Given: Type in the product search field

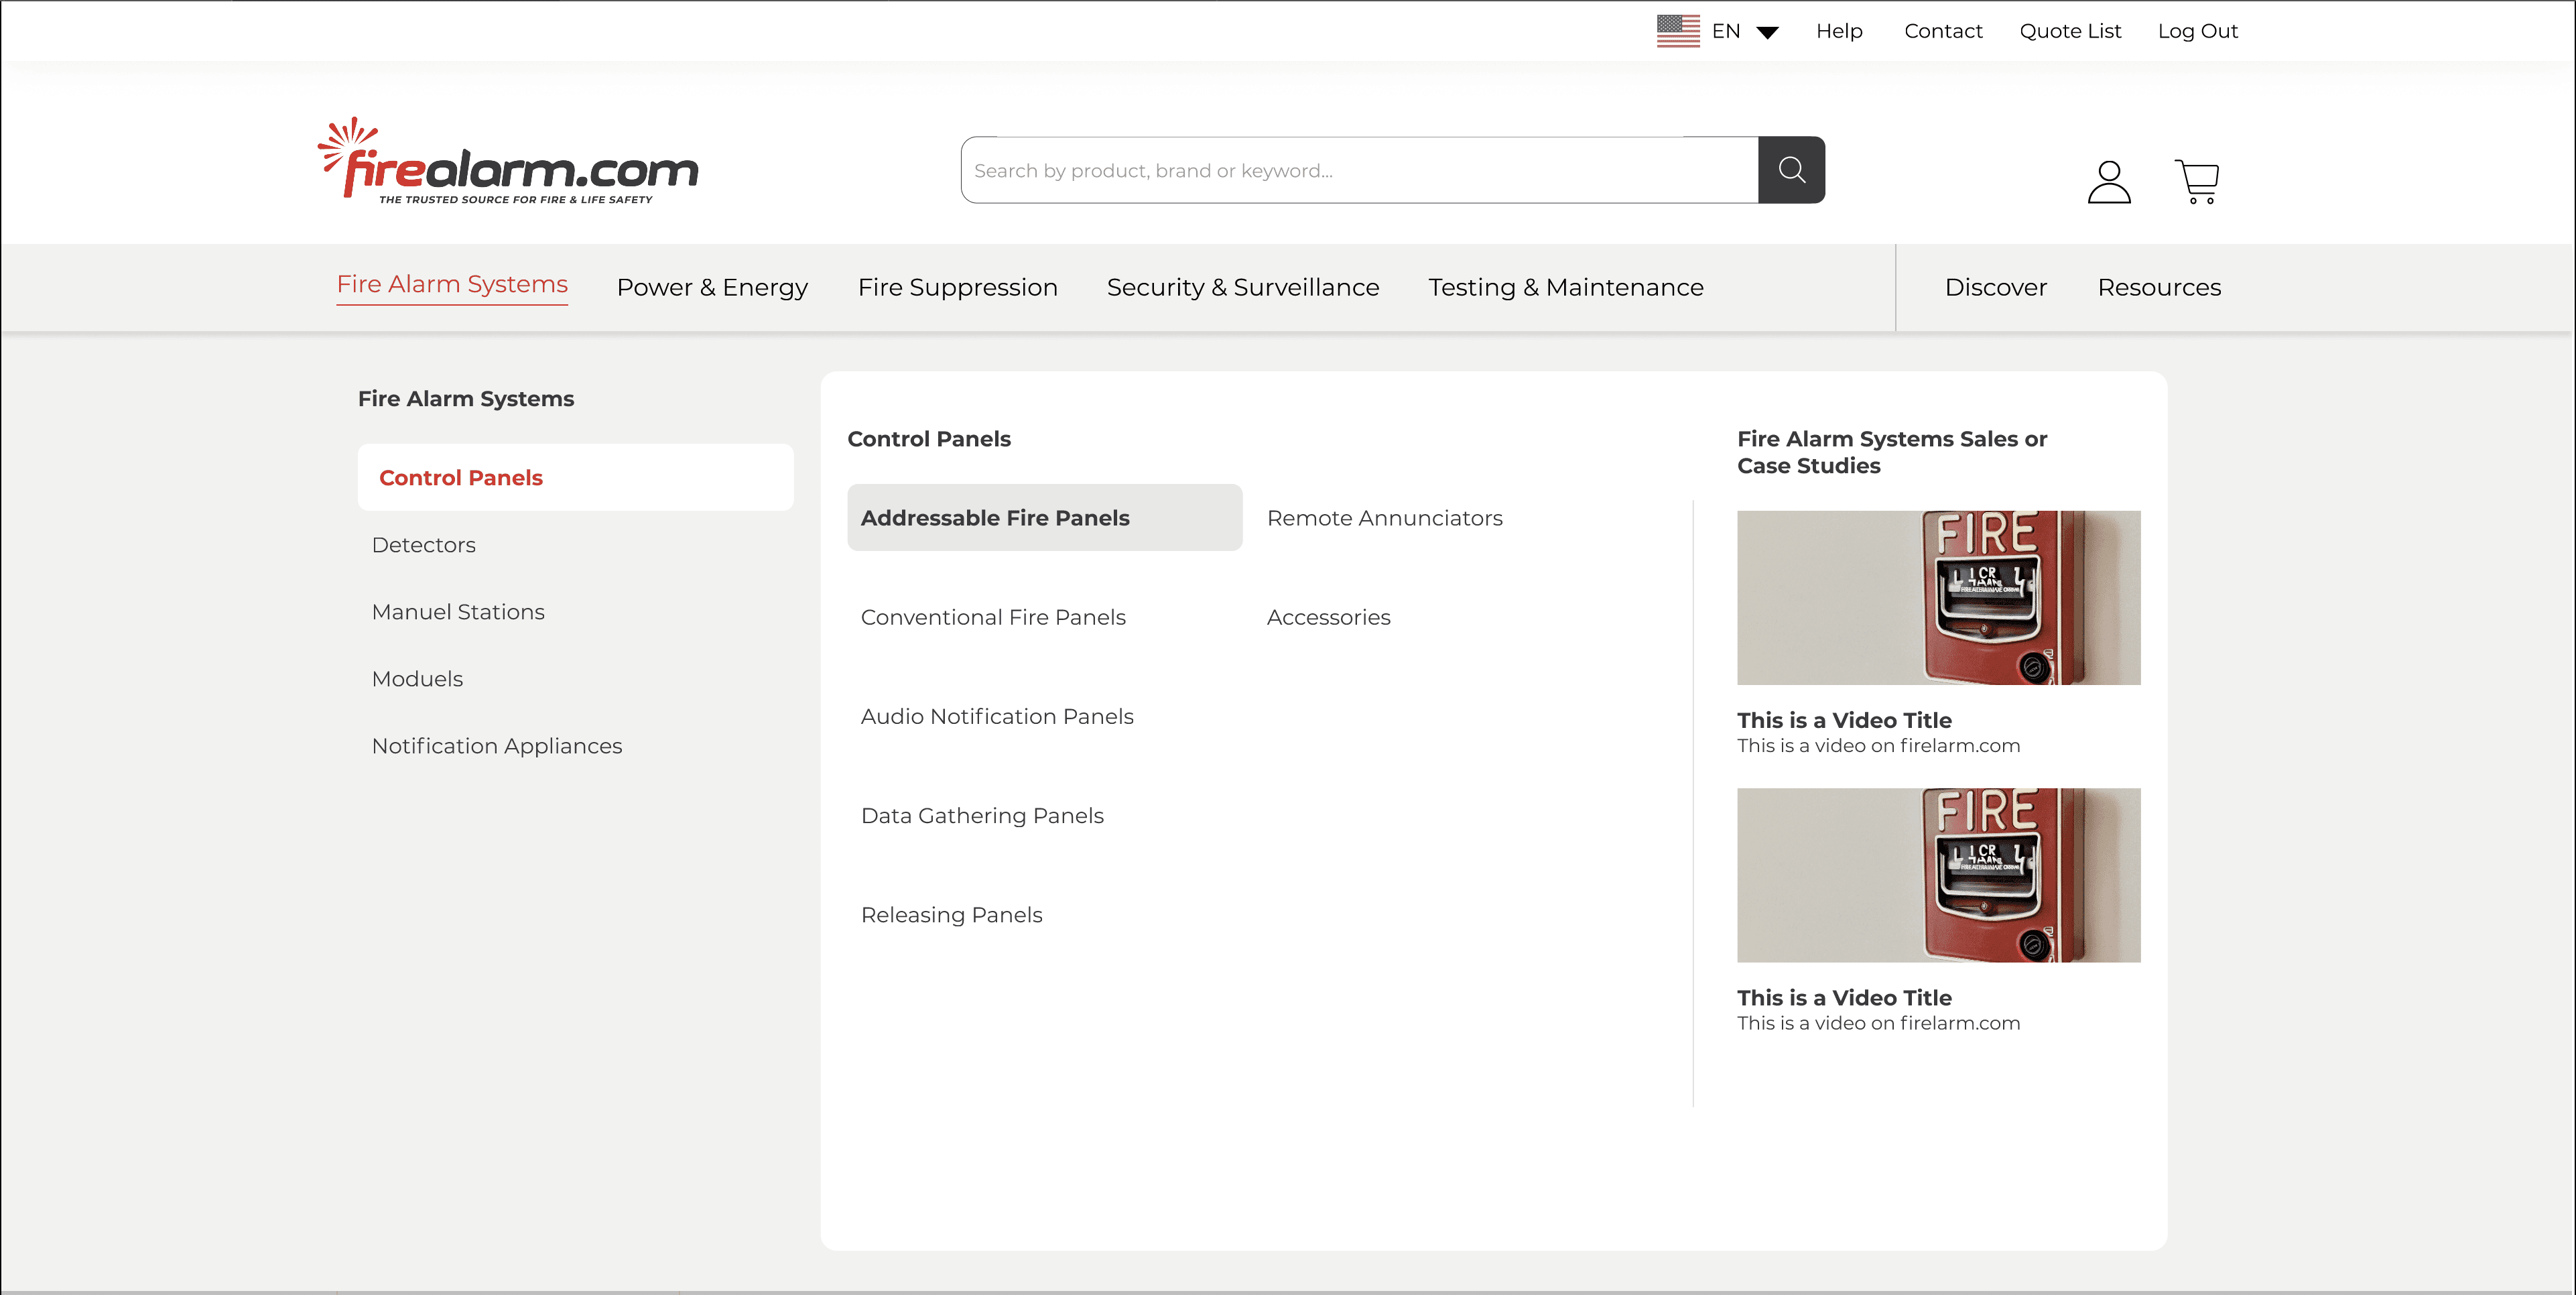Looking at the screenshot, I should [1358, 170].
